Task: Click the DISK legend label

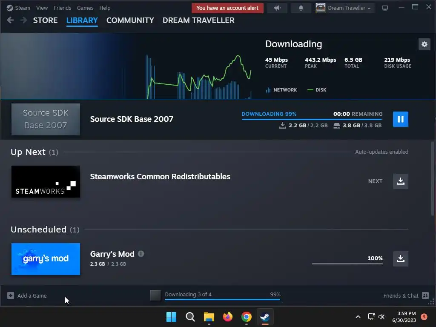Action: coord(321,90)
